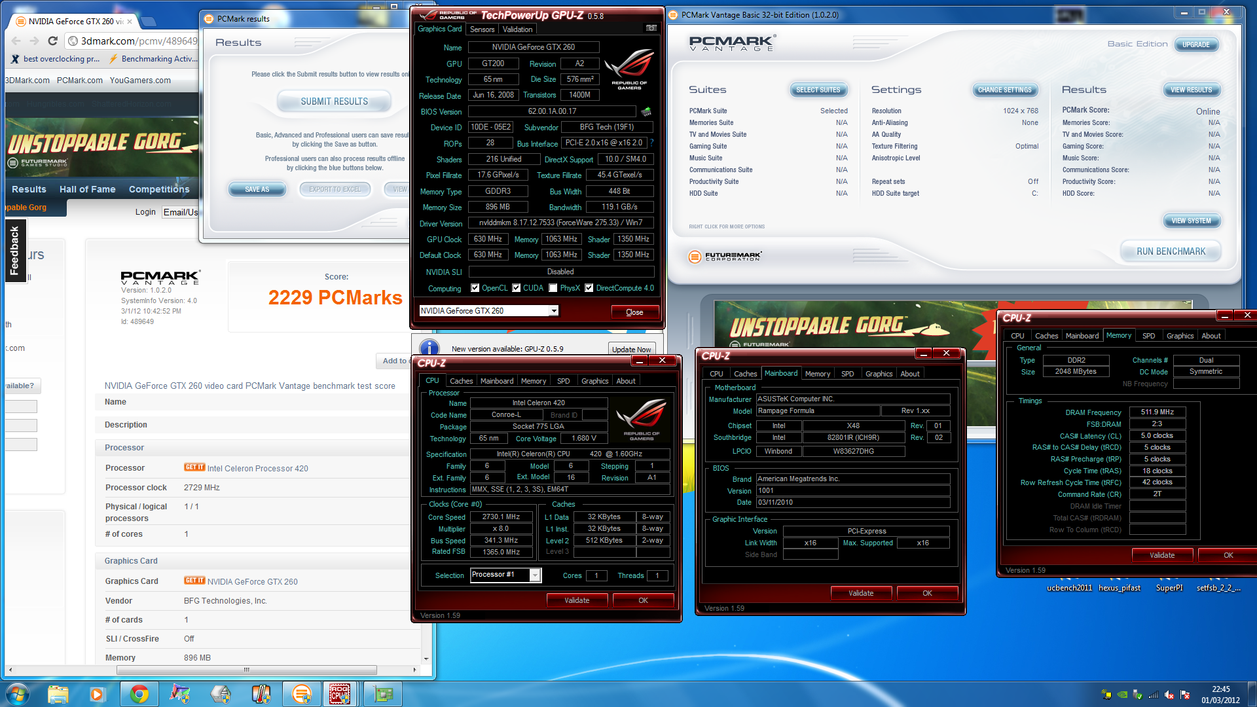Viewport: 1257px width, 707px height.
Task: Click the UPGRADE button in PCMark Vantage
Action: (1195, 45)
